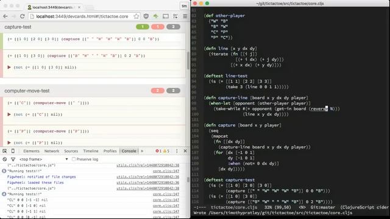Open the console filter funnel

click(x=13, y=159)
